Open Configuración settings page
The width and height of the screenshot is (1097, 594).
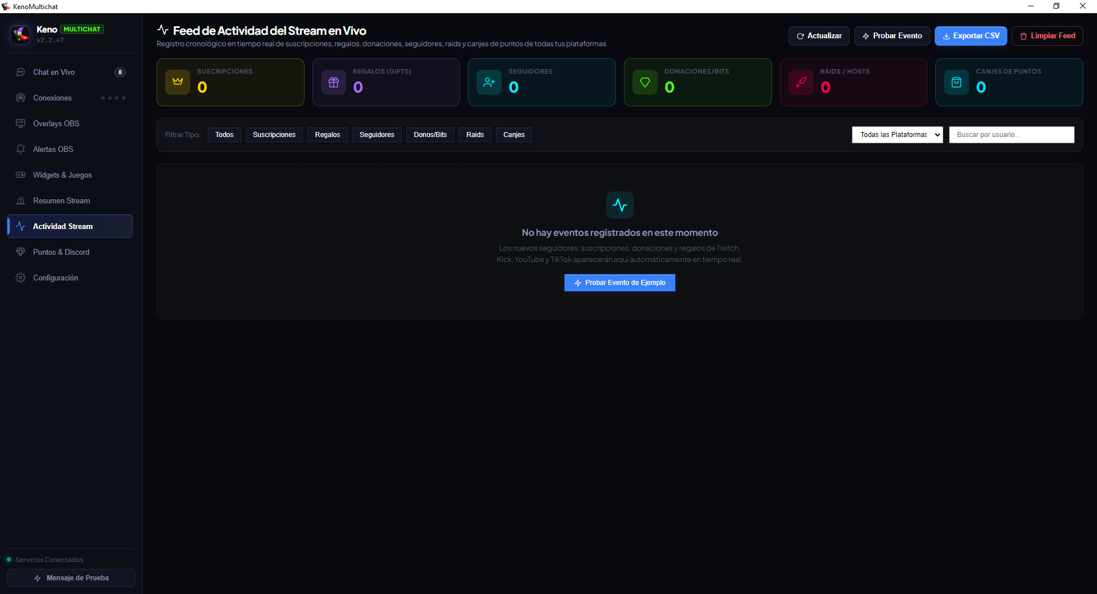click(70, 278)
